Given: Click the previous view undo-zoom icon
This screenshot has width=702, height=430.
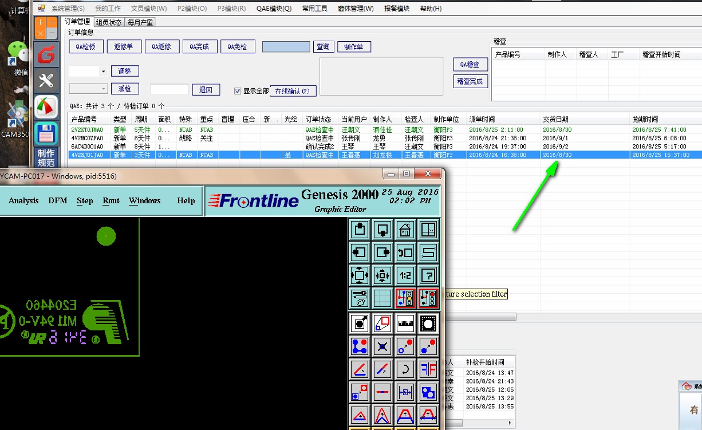Looking at the screenshot, I should pyautogui.click(x=405, y=252).
